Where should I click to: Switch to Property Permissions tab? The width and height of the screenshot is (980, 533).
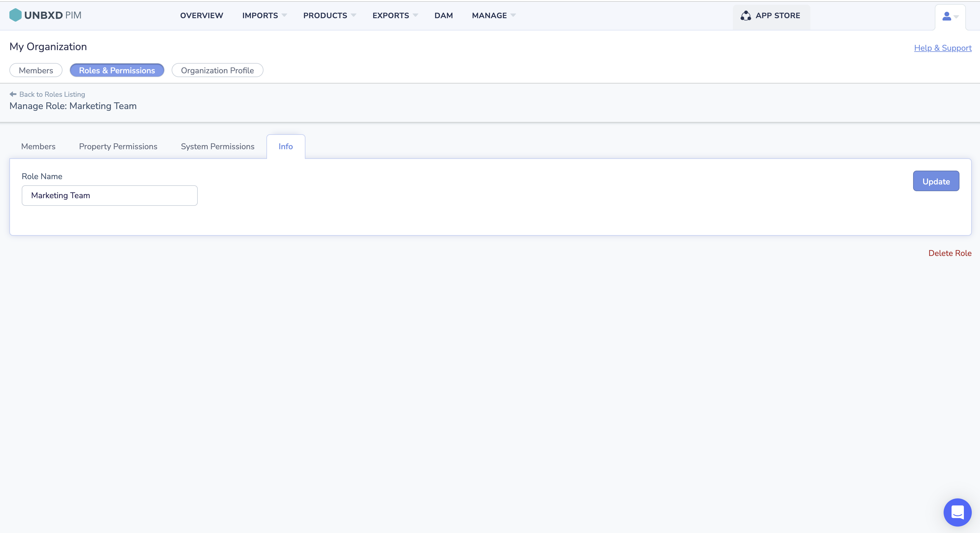coord(118,146)
